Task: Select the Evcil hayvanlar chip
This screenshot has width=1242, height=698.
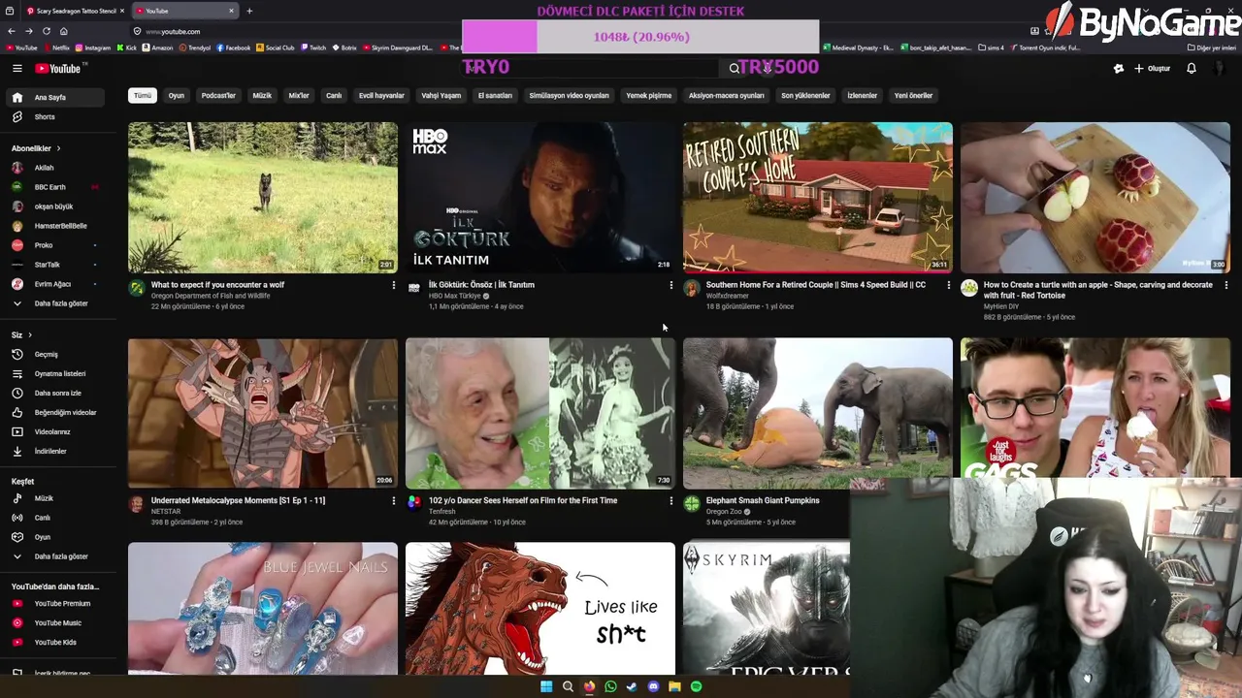Action: (381, 95)
